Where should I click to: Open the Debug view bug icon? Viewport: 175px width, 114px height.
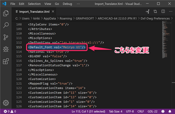(x=6, y=49)
